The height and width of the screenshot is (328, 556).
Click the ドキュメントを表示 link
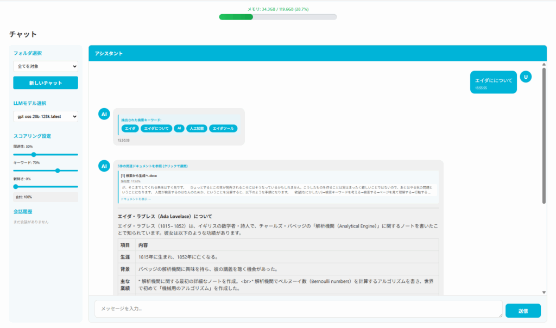136,199
